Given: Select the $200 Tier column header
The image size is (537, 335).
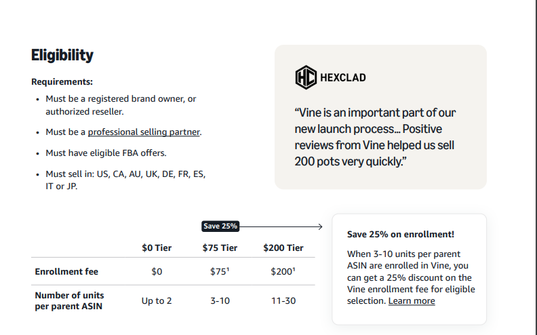Looking at the screenshot, I should (x=283, y=248).
